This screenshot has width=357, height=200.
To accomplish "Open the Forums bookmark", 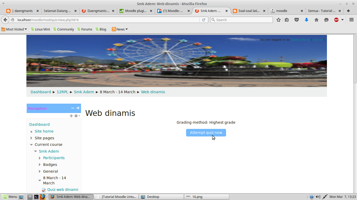I will tap(84, 29).
